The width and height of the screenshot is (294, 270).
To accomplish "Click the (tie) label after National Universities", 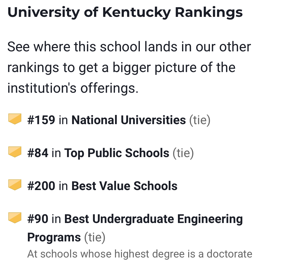I will tap(200, 120).
